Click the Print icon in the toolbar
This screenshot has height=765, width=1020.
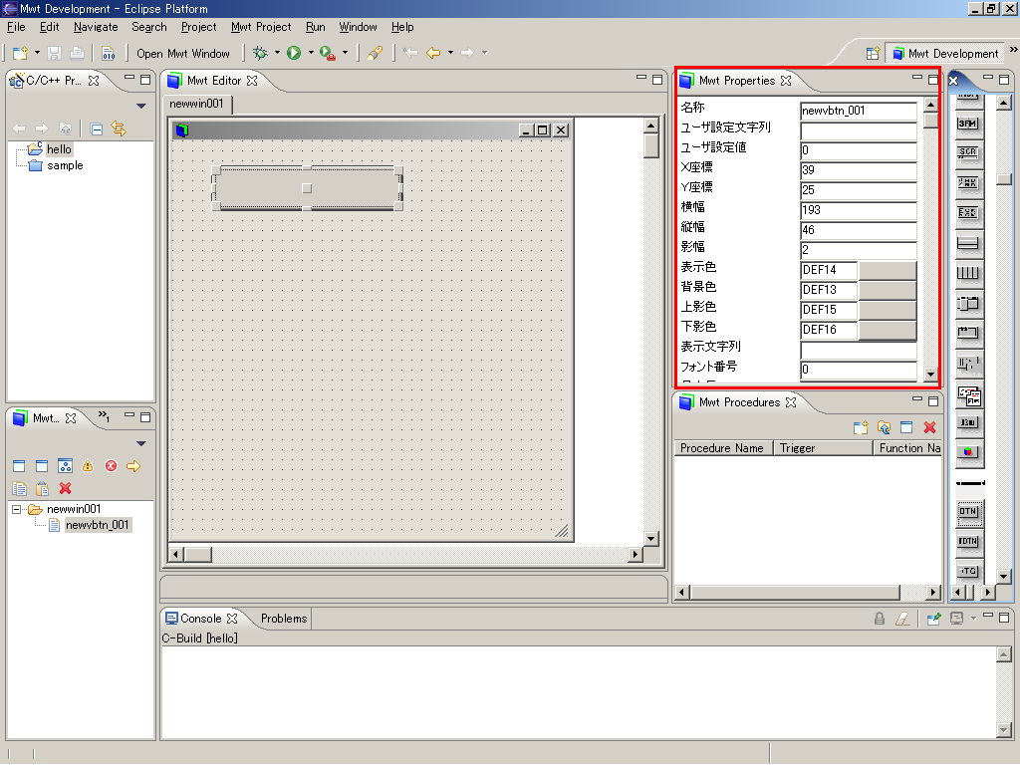(x=77, y=54)
